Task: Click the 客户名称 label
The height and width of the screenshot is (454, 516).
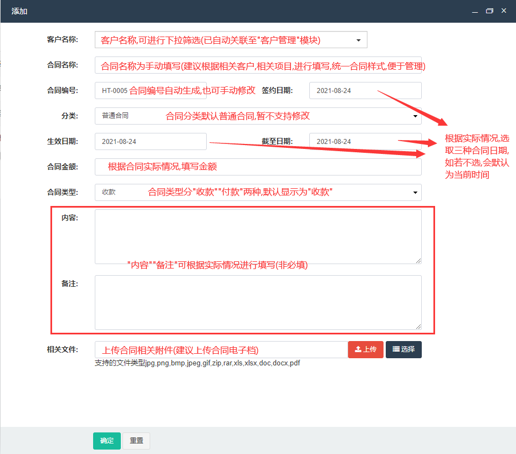Action: pyautogui.click(x=63, y=39)
